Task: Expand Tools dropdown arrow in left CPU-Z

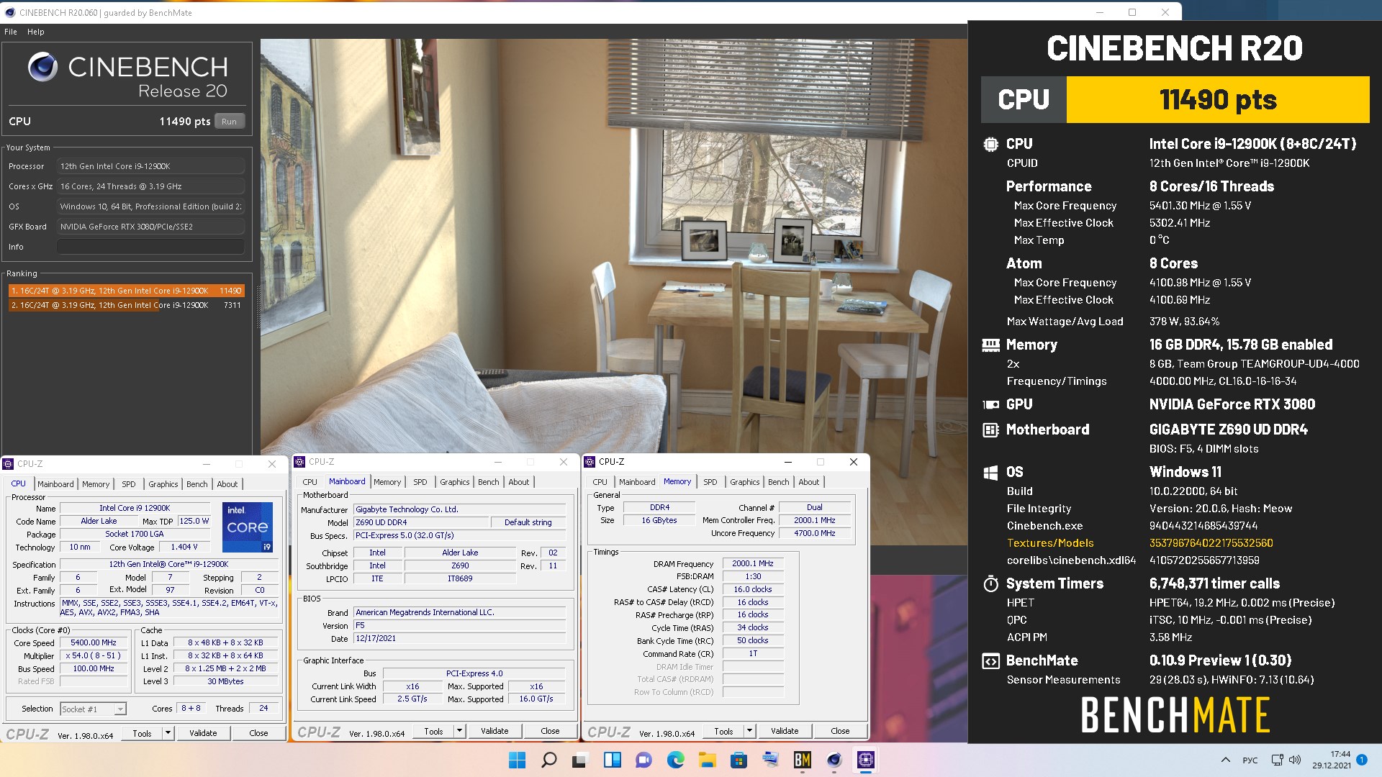Action: (x=168, y=733)
